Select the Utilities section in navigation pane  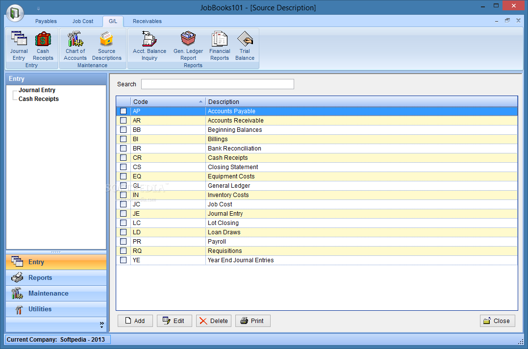click(56, 309)
